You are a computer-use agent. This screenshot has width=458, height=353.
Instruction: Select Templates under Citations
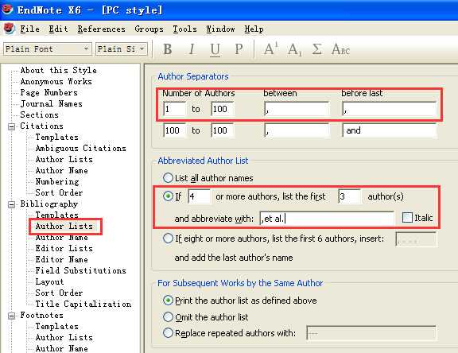point(57,138)
